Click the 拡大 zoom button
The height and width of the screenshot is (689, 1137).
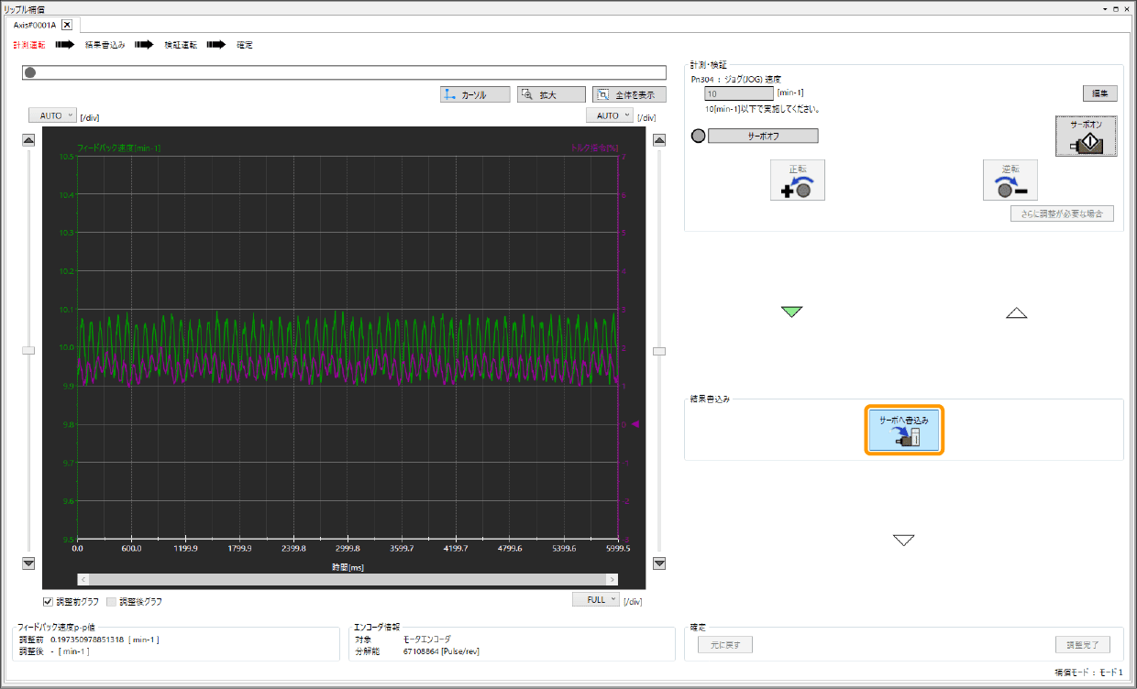(550, 94)
